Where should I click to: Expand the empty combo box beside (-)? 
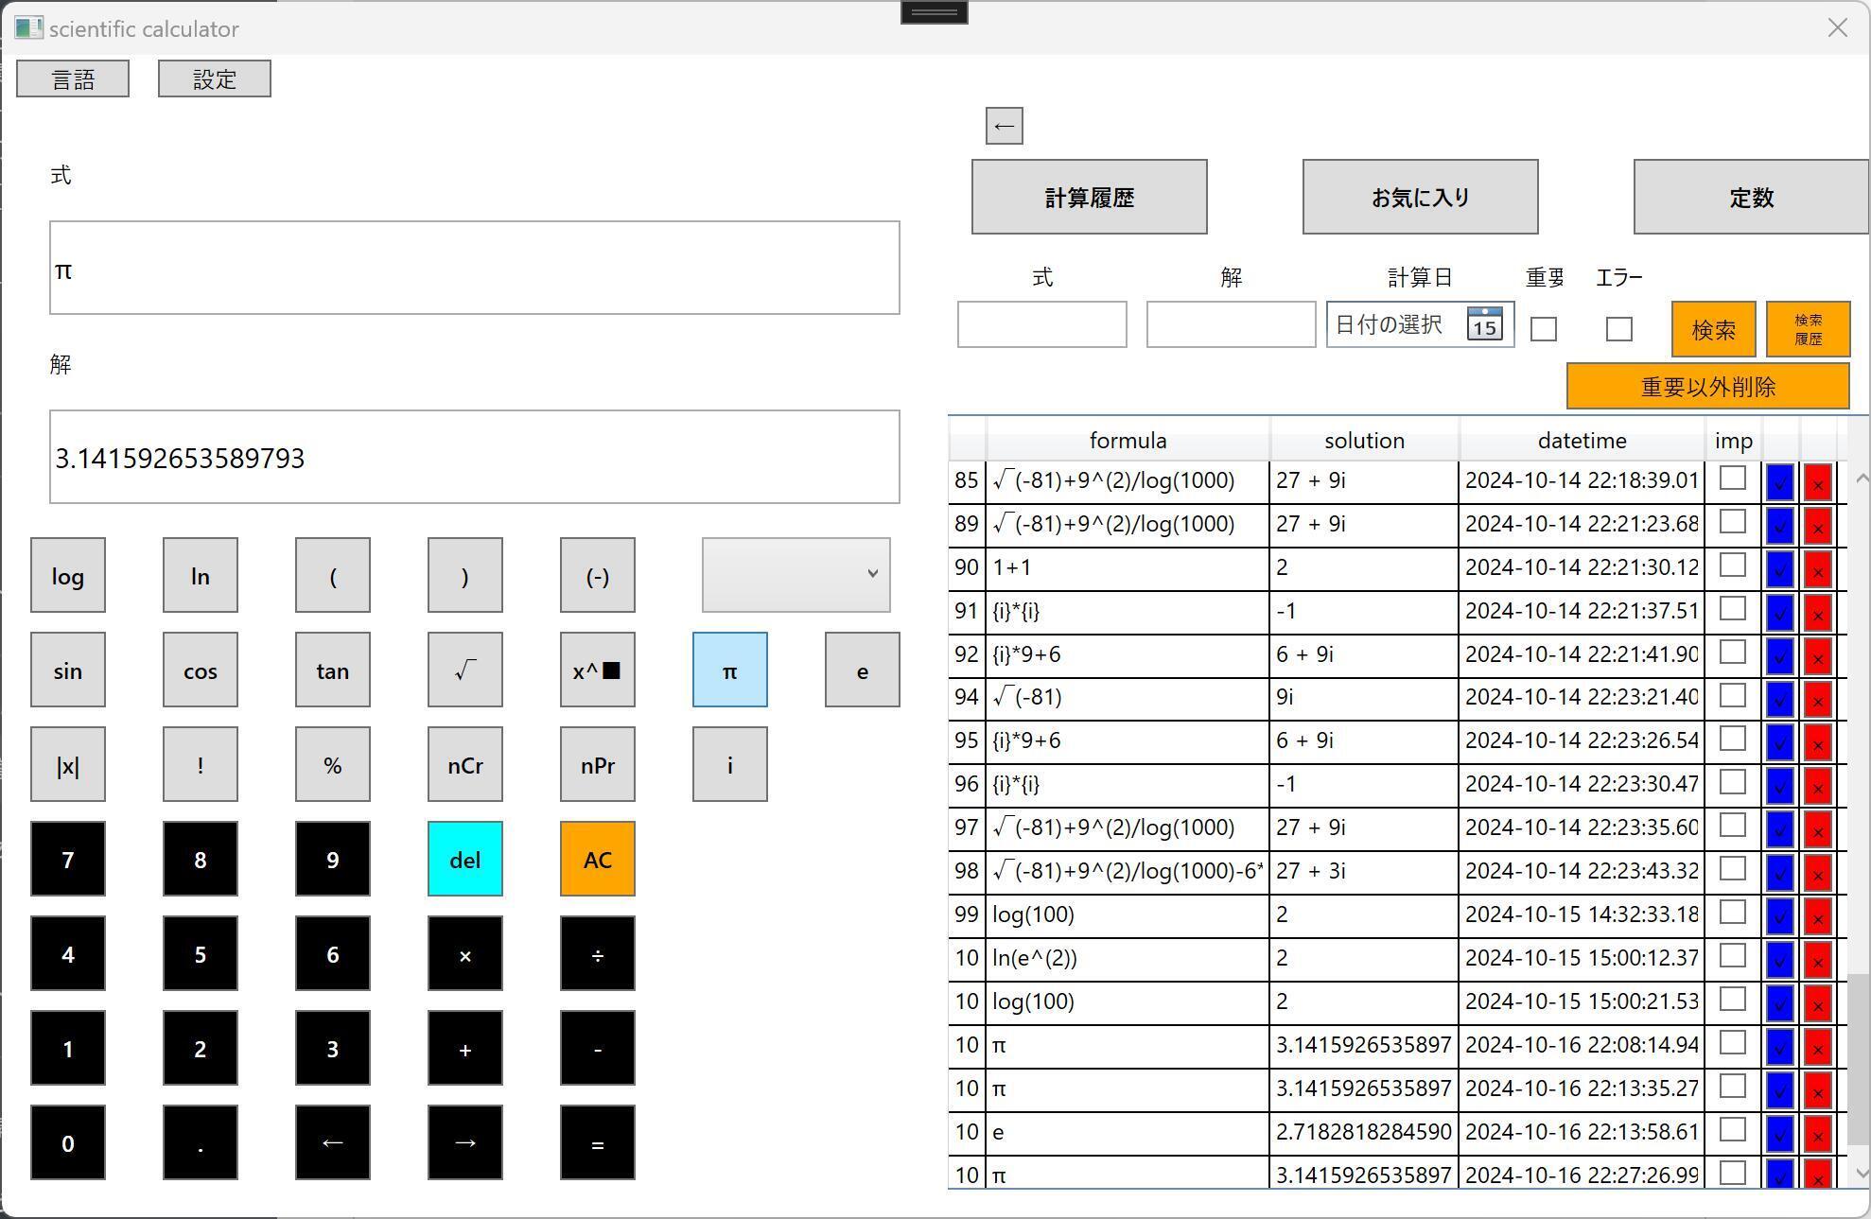pyautogui.click(x=796, y=574)
